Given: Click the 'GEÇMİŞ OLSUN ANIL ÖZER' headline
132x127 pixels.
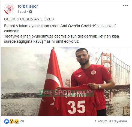Looking at the screenshot, I should point(29,19).
